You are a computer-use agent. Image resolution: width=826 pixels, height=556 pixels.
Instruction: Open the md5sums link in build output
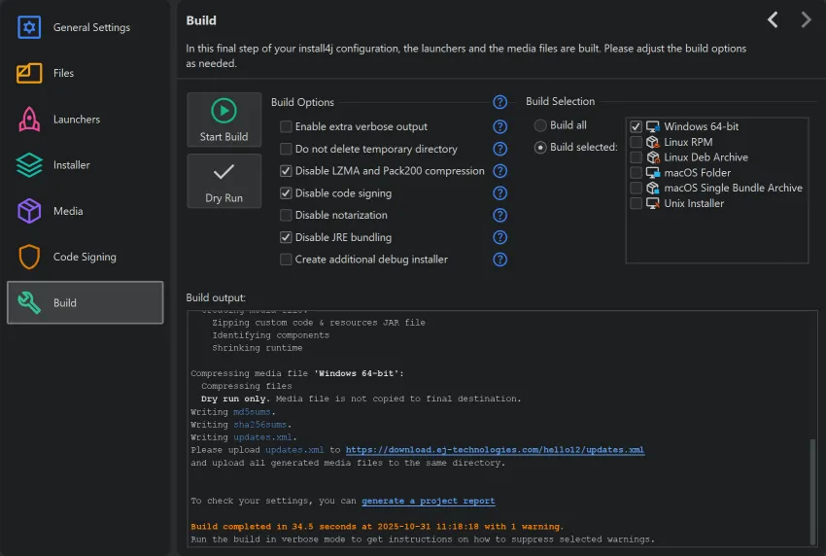point(252,411)
